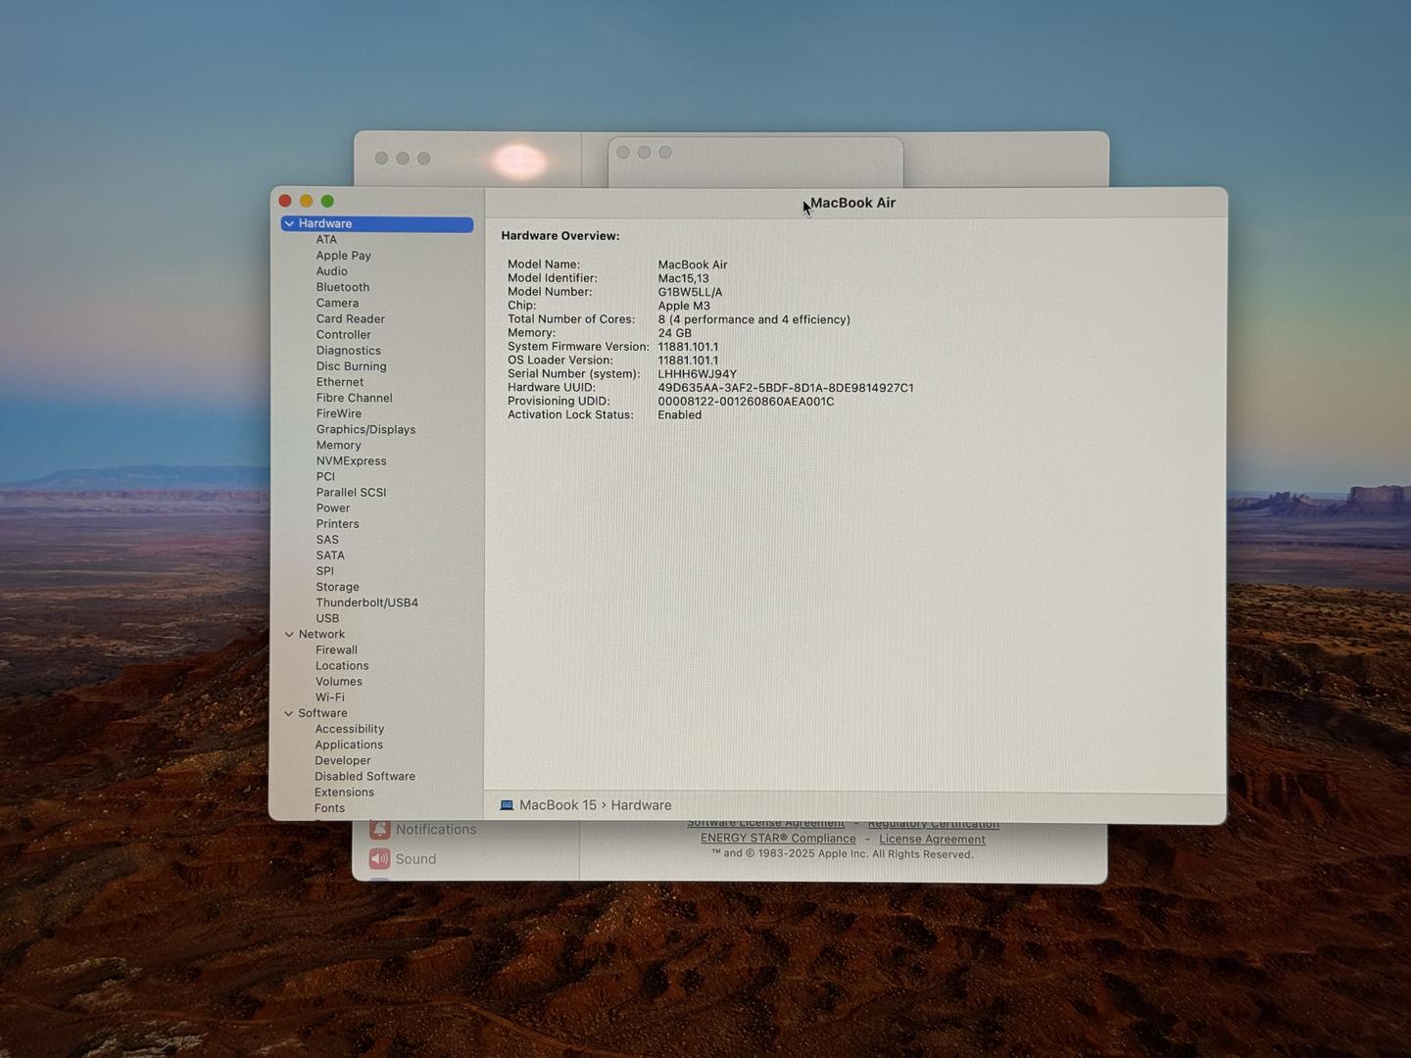Collapse the Software section chevron
Viewport: 1411px width, 1058px height.
point(289,714)
